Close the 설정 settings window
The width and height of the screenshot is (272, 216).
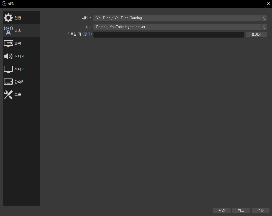coord(268,4)
